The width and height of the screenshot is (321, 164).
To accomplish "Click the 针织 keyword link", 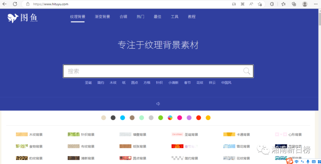I will pyautogui.click(x=159, y=83).
